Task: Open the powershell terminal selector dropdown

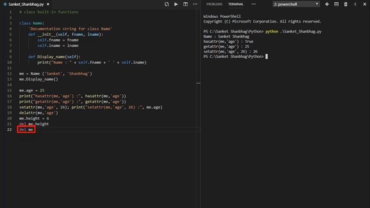Action: [x=296, y=4]
